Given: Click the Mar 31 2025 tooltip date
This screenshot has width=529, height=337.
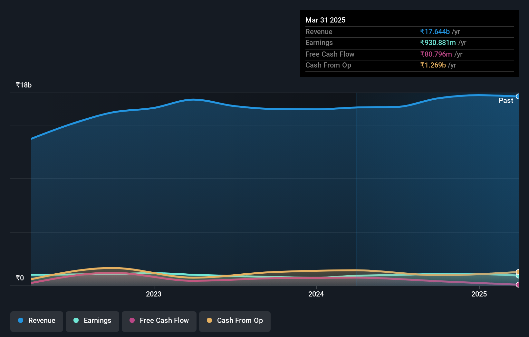Looking at the screenshot, I should pos(325,20).
